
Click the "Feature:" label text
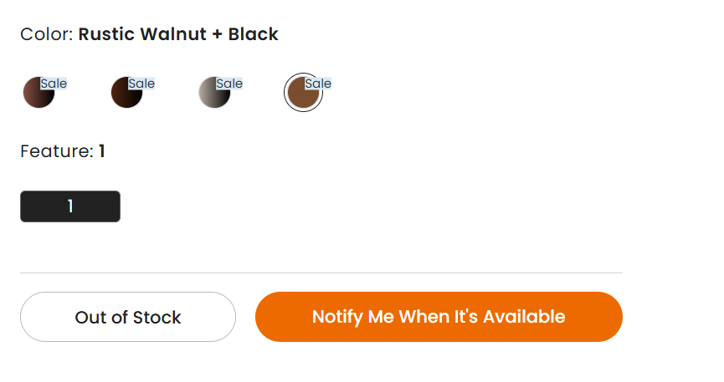click(57, 151)
